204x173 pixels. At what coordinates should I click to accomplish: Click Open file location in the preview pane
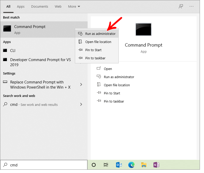(117, 85)
